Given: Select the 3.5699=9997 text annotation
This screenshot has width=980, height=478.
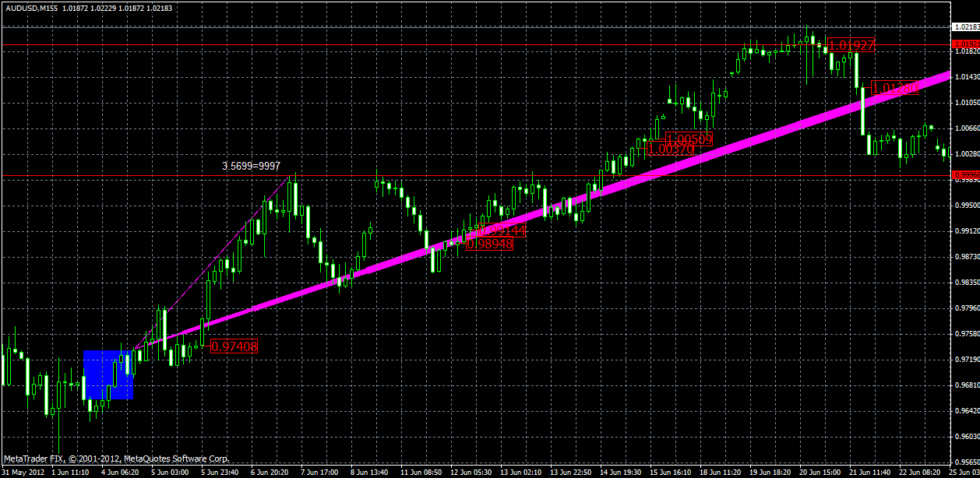Looking at the screenshot, I should pos(250,166).
